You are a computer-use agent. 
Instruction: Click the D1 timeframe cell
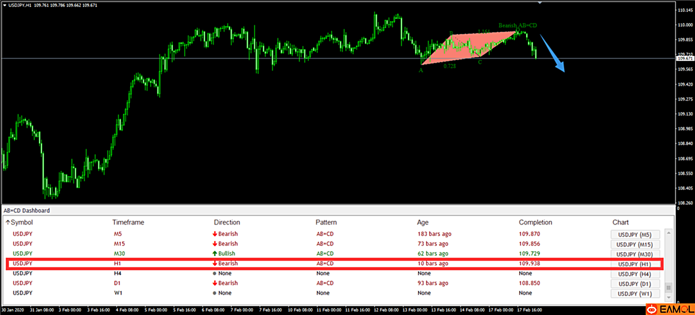tap(117, 283)
